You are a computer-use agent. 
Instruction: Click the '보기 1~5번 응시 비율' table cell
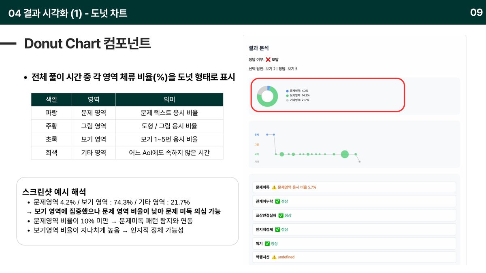(x=169, y=139)
